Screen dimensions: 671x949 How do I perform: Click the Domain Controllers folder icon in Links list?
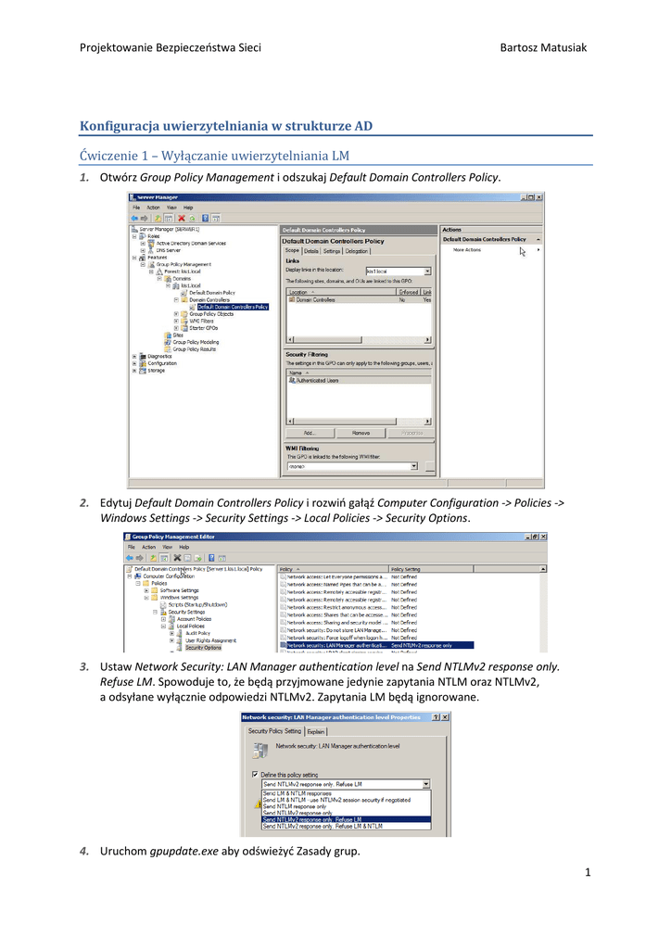(x=291, y=300)
